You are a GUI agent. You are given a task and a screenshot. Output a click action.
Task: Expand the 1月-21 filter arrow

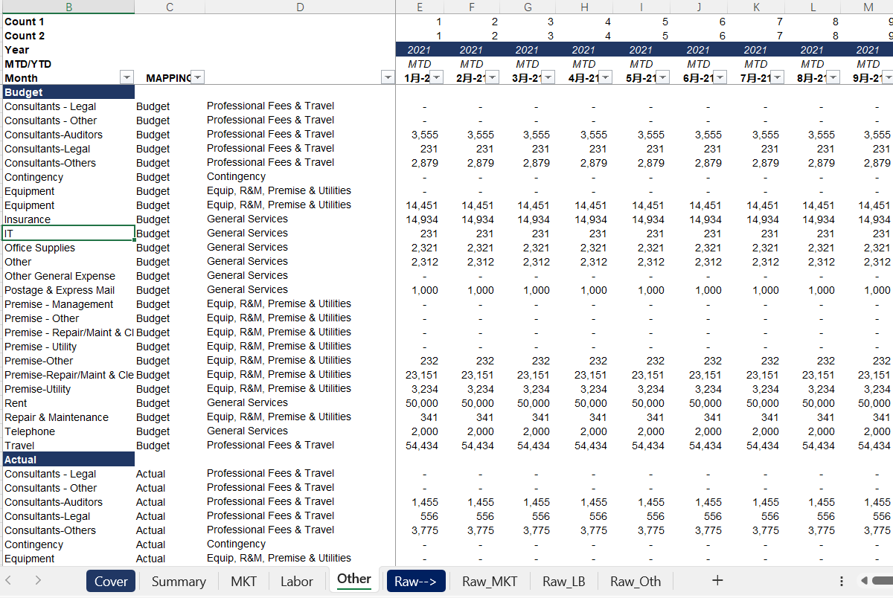click(436, 78)
